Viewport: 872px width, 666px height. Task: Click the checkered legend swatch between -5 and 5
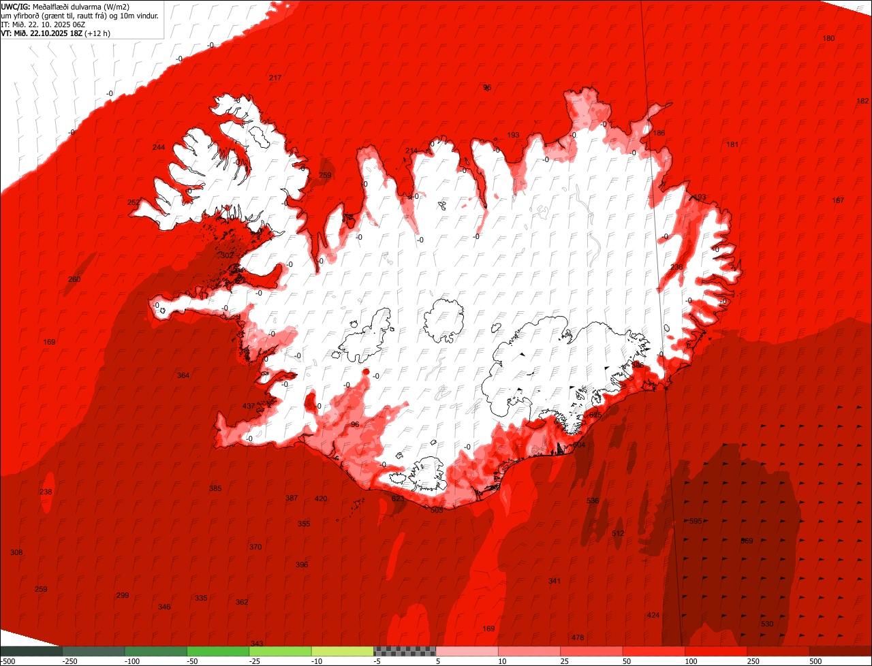click(405, 651)
